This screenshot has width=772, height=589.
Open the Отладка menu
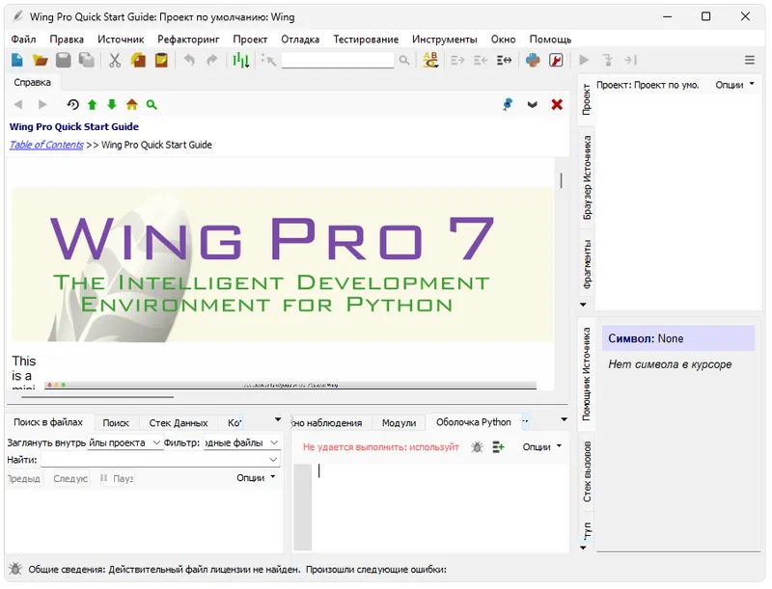click(x=300, y=39)
